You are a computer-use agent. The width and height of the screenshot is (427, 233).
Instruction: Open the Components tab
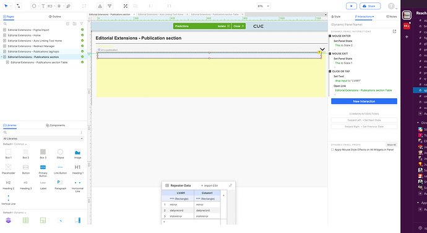point(56,125)
